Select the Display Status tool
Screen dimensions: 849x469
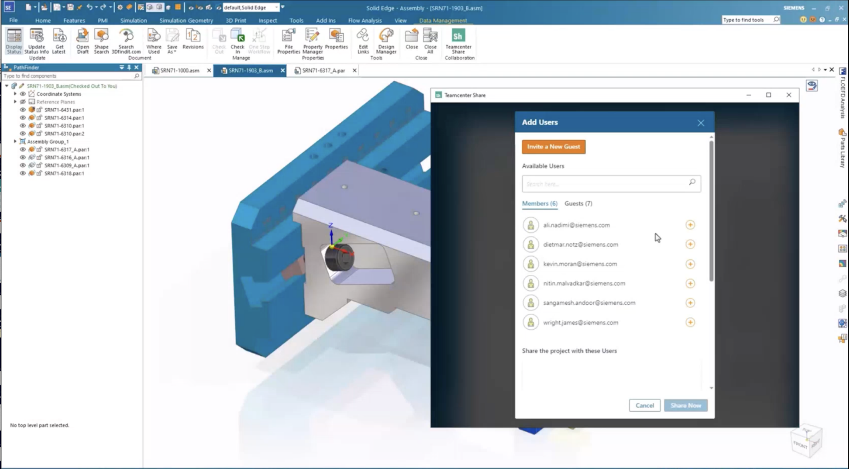(x=14, y=41)
